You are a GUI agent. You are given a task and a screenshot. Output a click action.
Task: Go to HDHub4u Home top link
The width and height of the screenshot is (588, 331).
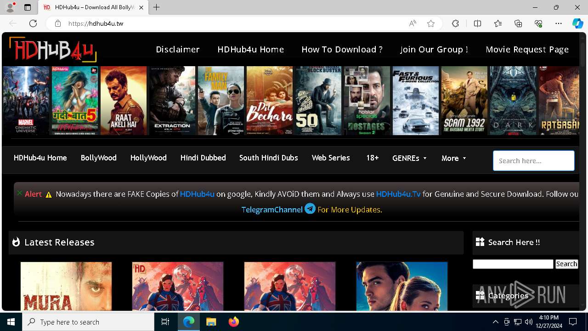[x=251, y=49]
